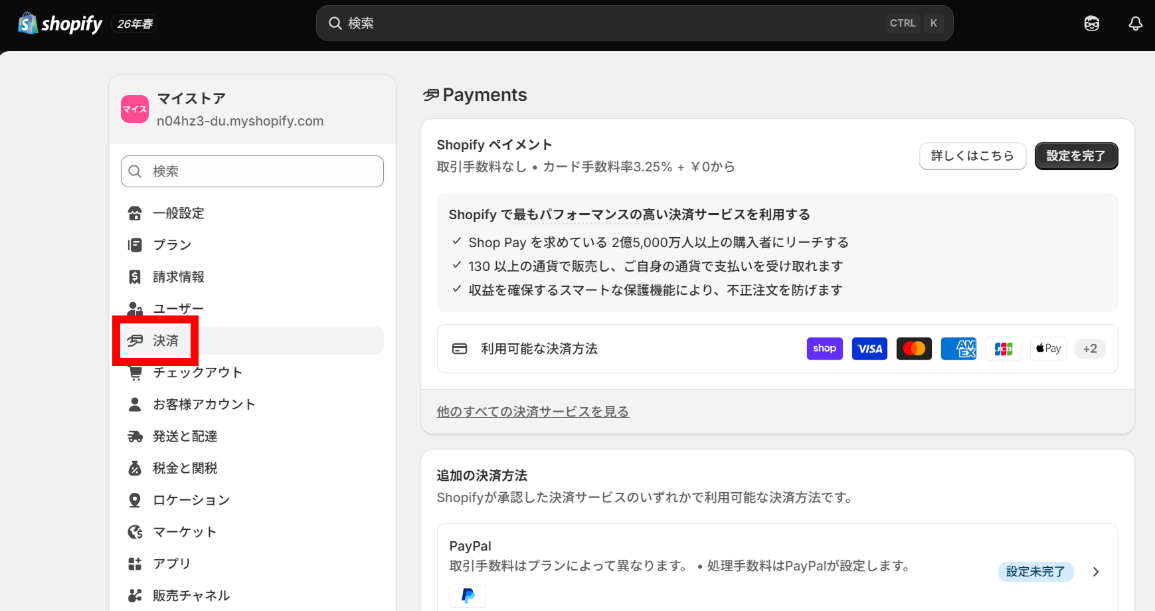Open the 26年春 edition badge
1155x611 pixels.
tap(135, 24)
